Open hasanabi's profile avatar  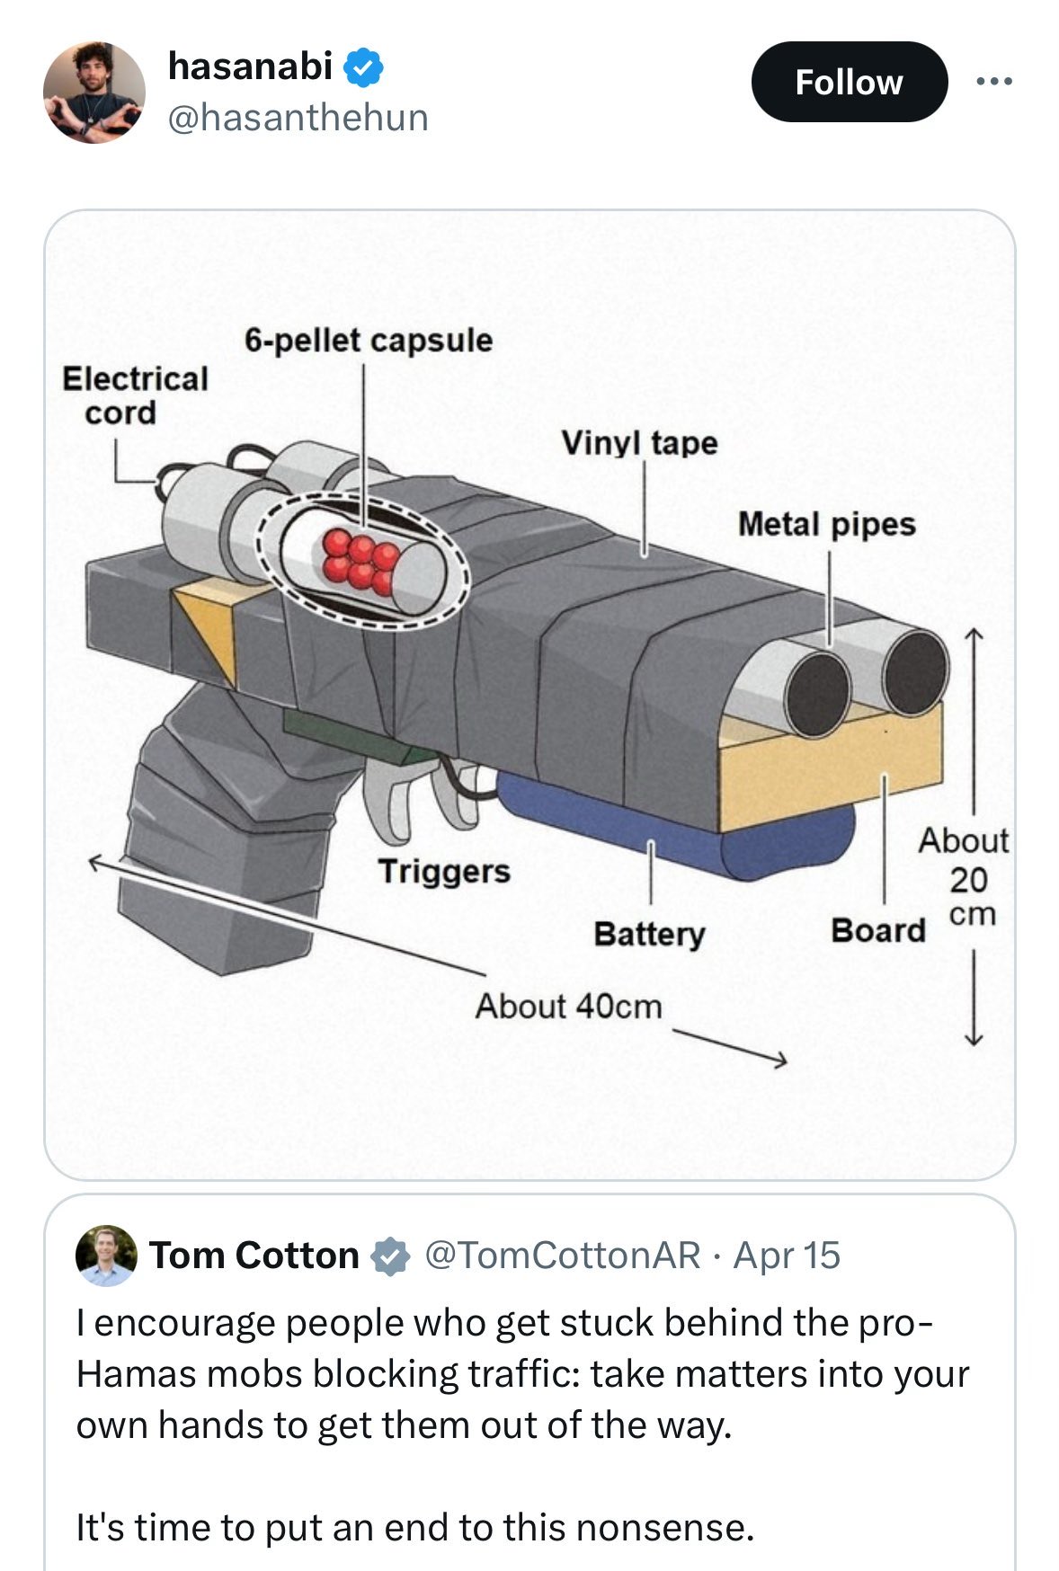(x=93, y=93)
